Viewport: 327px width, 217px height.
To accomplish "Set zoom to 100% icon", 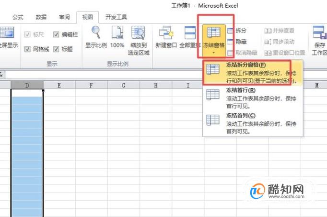I will tap(117, 33).
